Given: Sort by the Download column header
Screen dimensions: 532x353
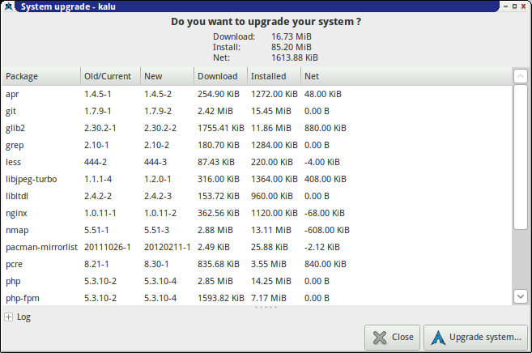Looking at the screenshot, I should 220,76.
